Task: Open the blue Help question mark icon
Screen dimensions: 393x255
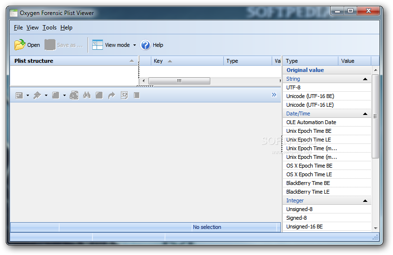Action: click(146, 45)
